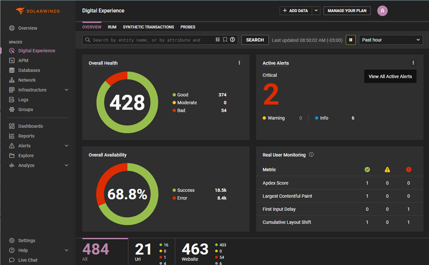Click the Add Data button
The image size is (429, 265).
pos(296,11)
